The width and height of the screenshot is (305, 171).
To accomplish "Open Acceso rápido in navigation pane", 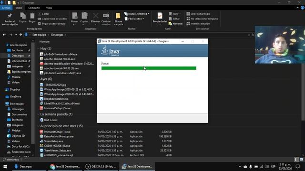I will point(16,45).
